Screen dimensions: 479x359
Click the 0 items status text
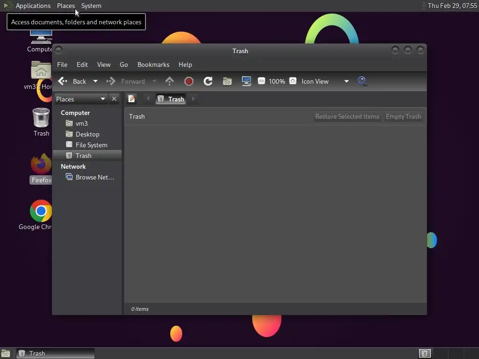pos(140,309)
